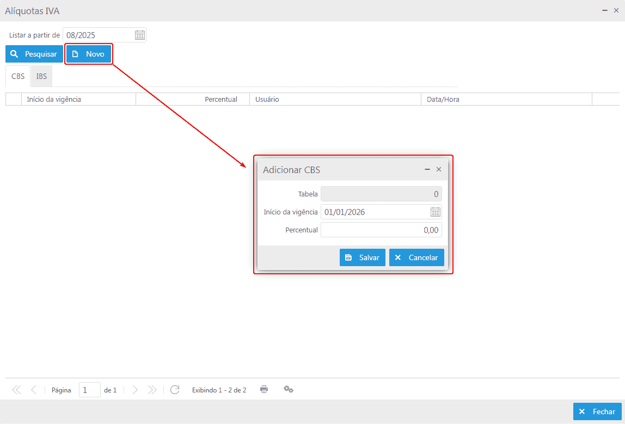Image resolution: width=625 pixels, height=424 pixels.
Task: Open calendar picker for Listar a partir de
Action: coord(140,35)
